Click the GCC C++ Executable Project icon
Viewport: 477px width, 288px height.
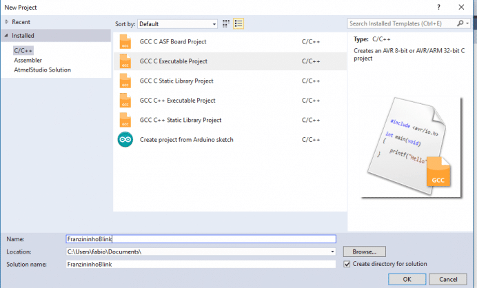tap(125, 101)
